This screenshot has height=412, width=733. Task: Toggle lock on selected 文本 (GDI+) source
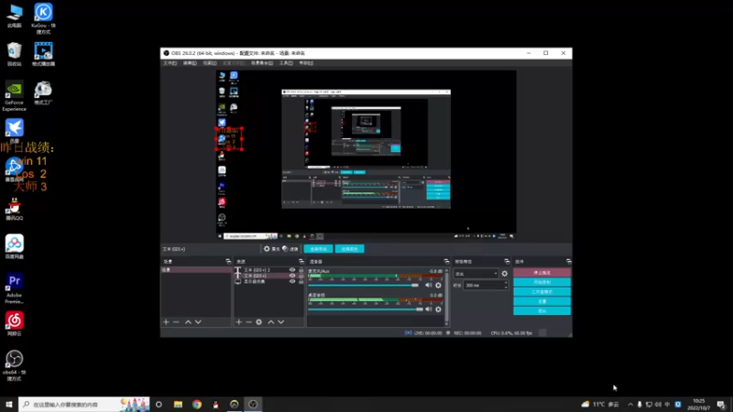(301, 276)
